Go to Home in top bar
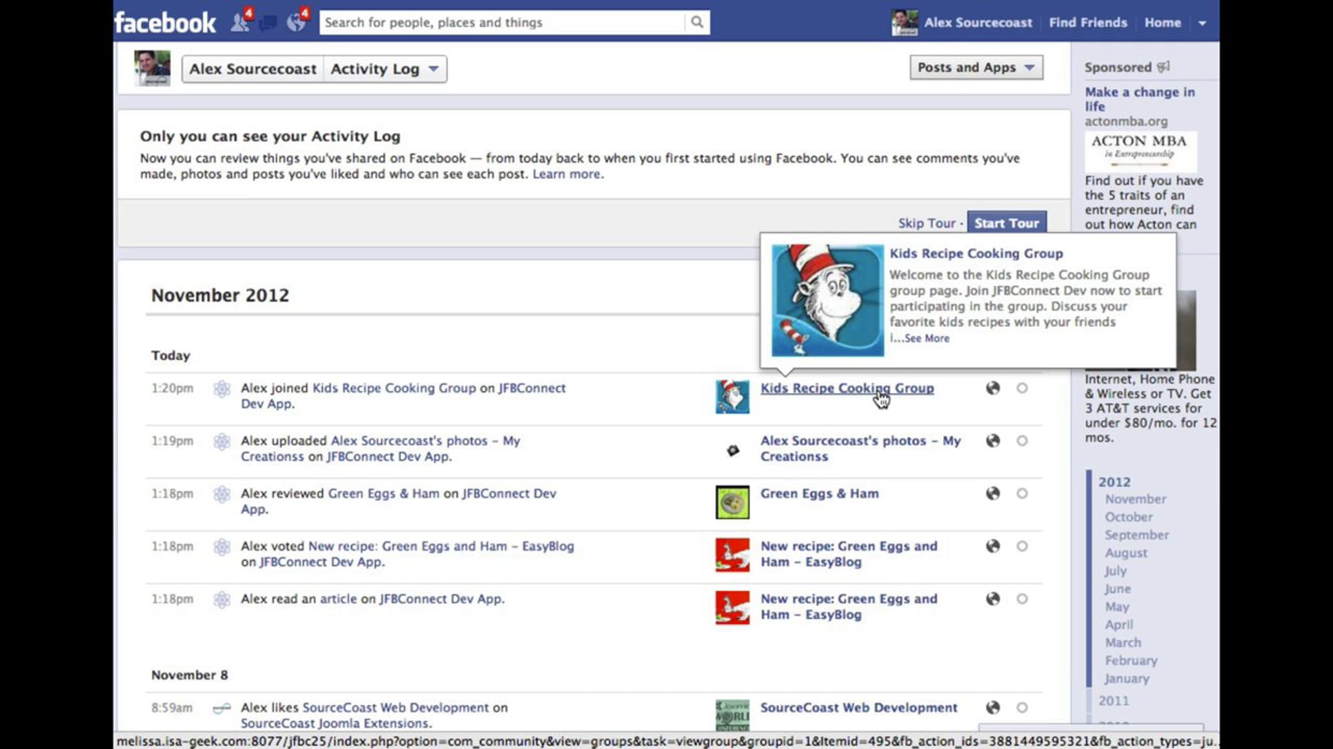Viewport: 1333px width, 749px height. pyautogui.click(x=1162, y=23)
